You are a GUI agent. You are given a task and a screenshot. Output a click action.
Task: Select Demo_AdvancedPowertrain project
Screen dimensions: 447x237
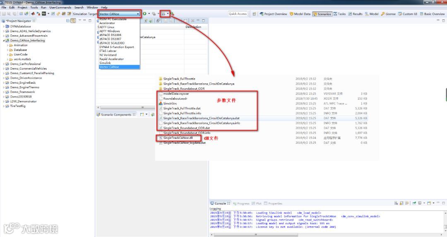(29, 36)
